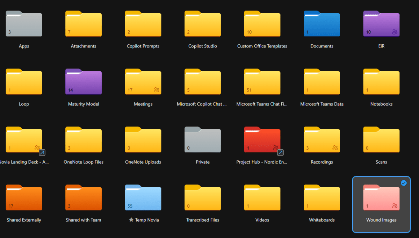Open the gray Apps folder
419x238 pixels.
click(24, 24)
